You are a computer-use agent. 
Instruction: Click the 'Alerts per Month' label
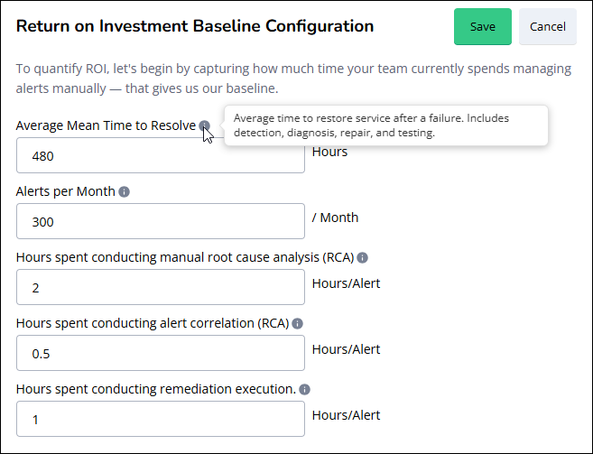65,191
